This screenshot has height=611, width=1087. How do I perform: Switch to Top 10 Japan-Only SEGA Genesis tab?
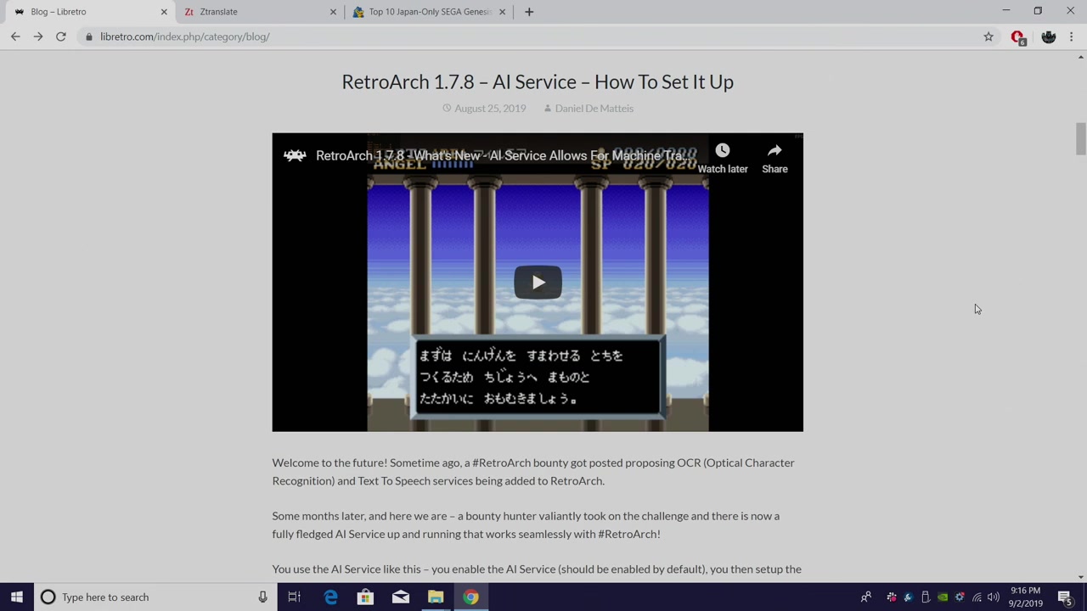click(429, 12)
